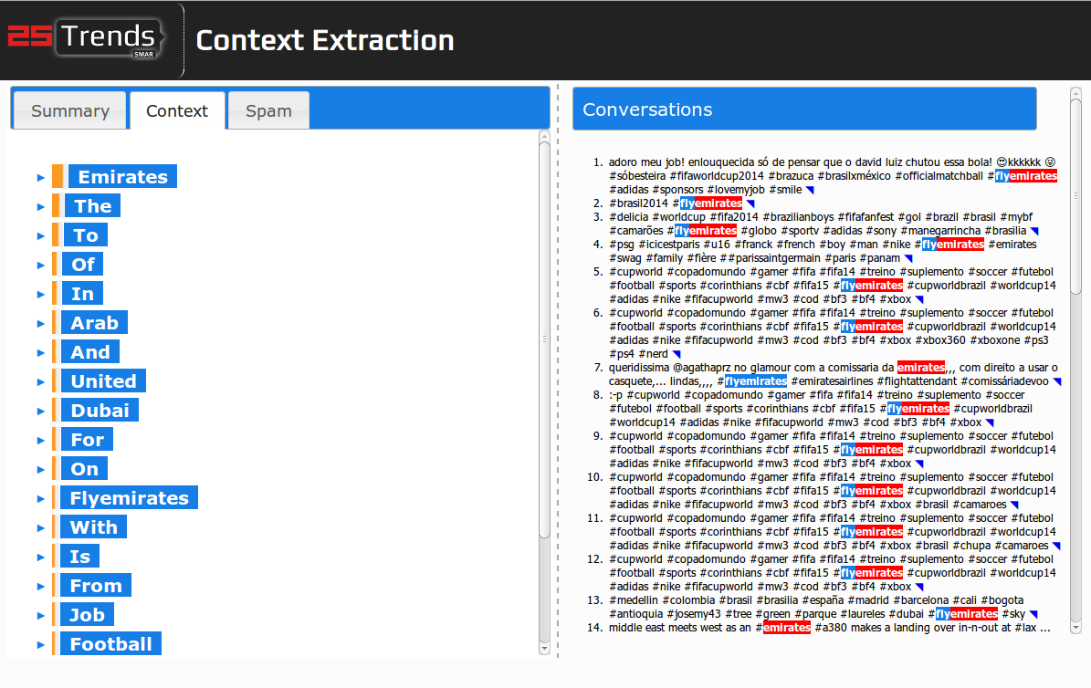Click the Context Extraction page title
Viewport: 1091px width, 688px height.
coord(325,40)
